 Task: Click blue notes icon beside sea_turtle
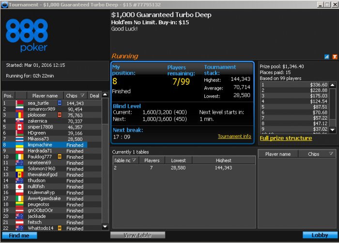tap(60, 103)
